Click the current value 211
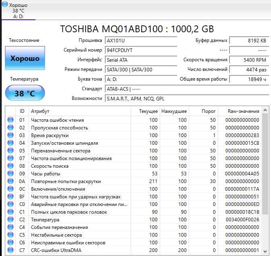 point(153,181)
